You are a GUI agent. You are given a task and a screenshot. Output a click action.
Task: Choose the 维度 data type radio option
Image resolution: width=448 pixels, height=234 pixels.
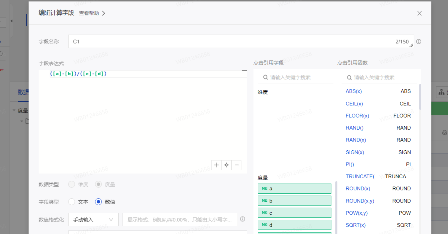pyautogui.click(x=71, y=184)
